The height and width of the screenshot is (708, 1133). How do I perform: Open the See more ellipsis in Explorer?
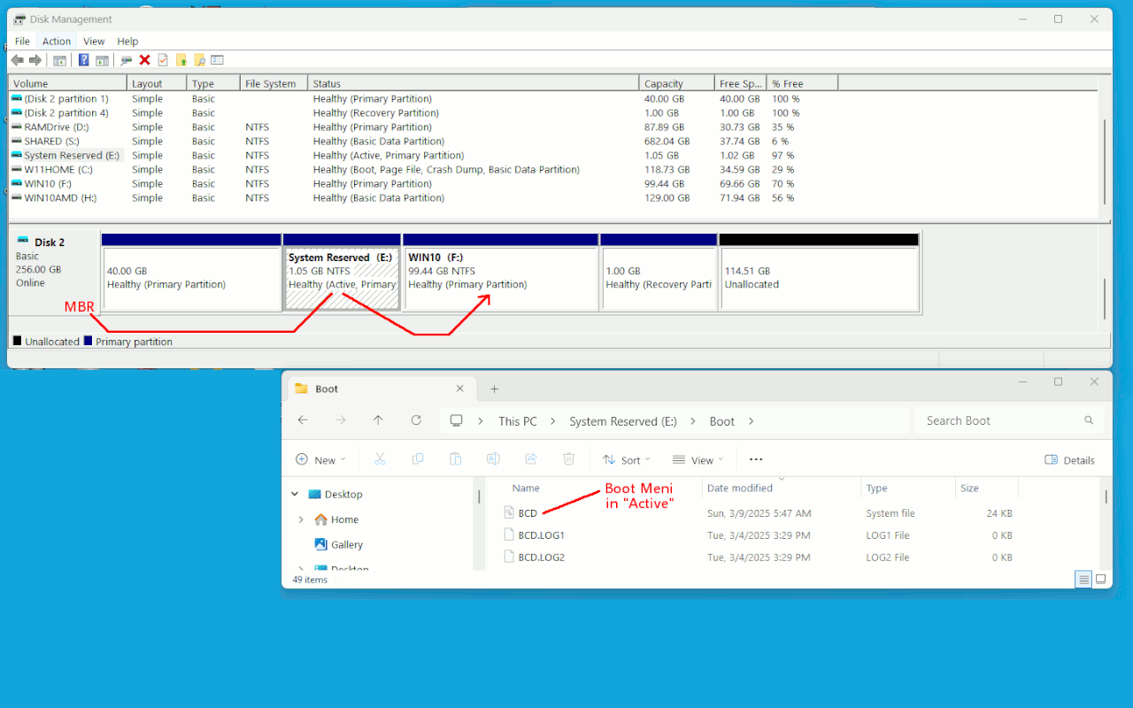(756, 459)
